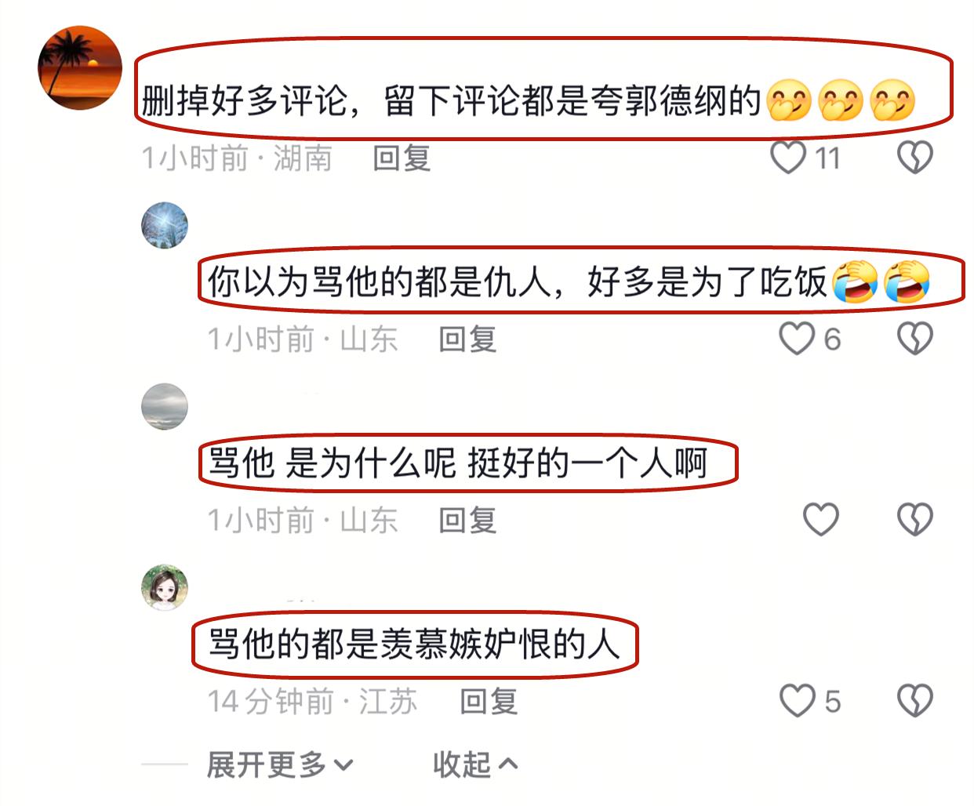Like the Shandong reply with 6 likes

pos(797,339)
